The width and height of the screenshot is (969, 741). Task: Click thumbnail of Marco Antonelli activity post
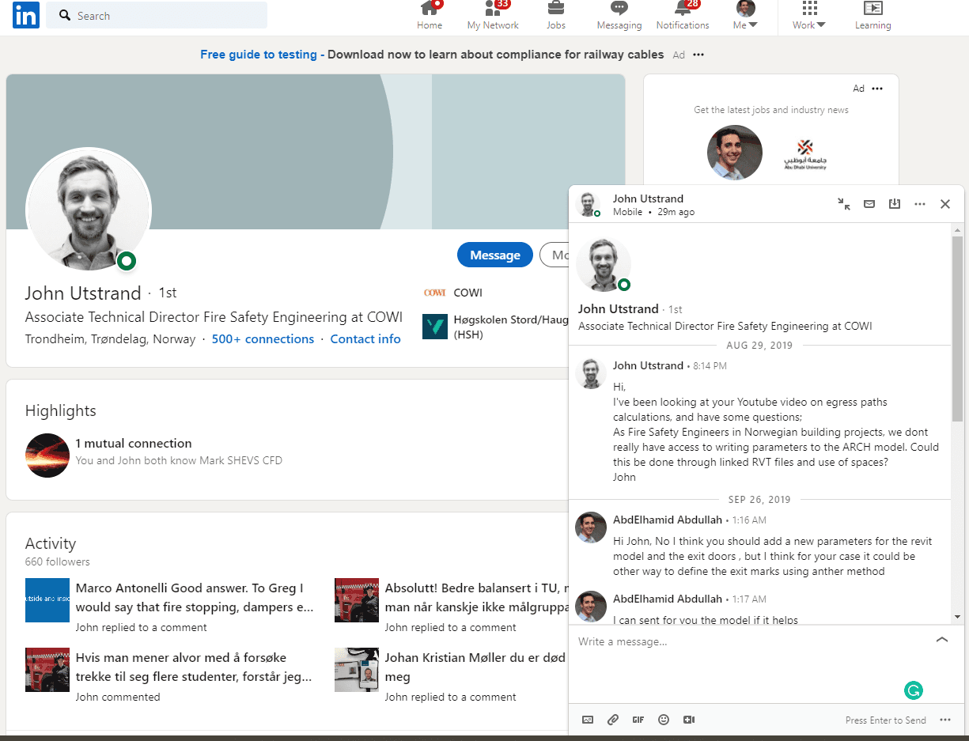(47, 600)
